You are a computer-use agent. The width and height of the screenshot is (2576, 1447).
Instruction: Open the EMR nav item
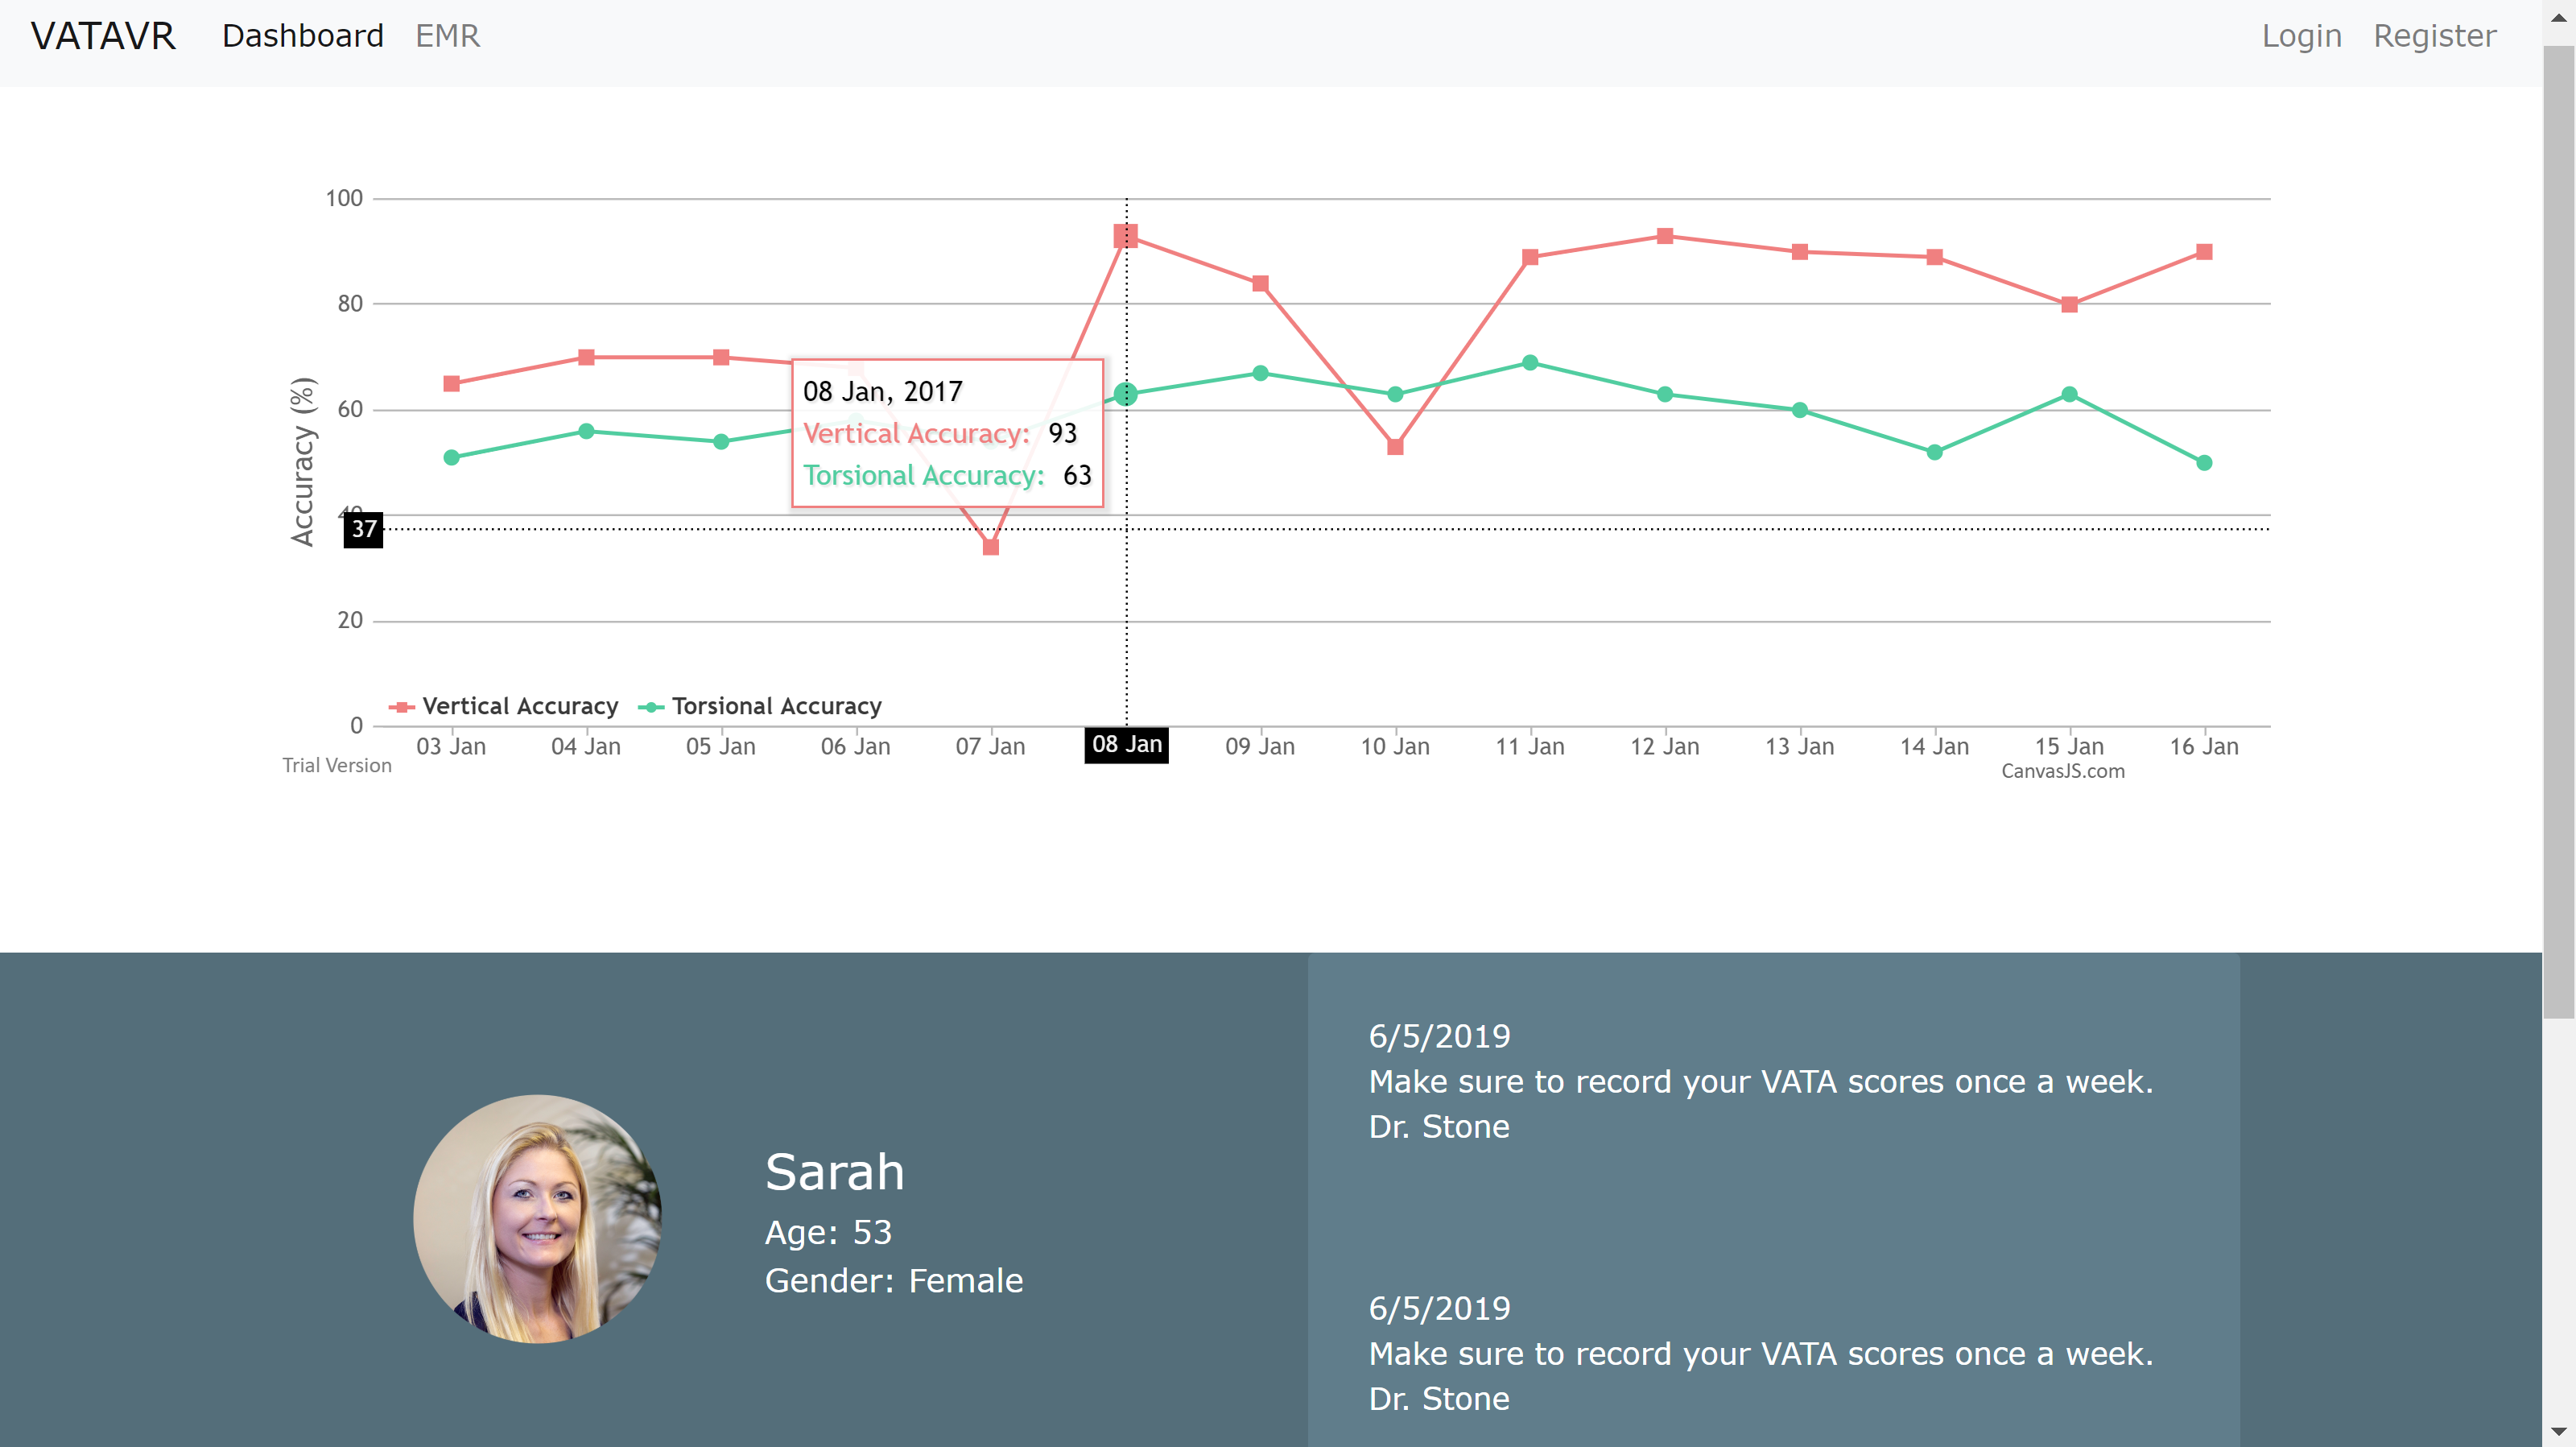pyautogui.click(x=447, y=36)
